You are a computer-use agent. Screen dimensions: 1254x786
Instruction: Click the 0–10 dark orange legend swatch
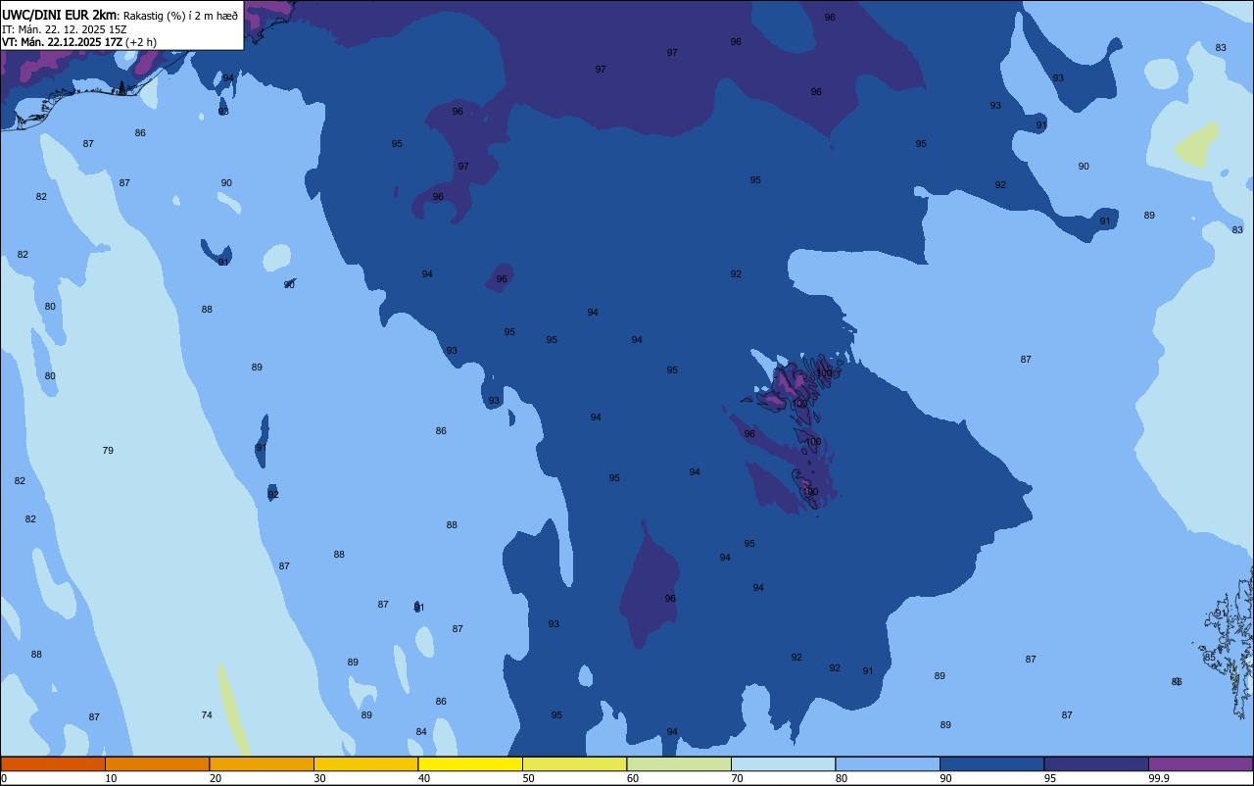(x=53, y=763)
